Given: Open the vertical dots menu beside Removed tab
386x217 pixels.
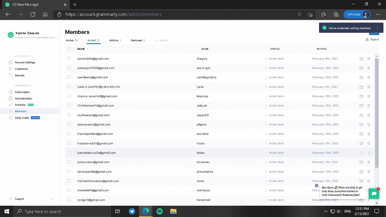Looking at the screenshot, I should tap(150, 40).
